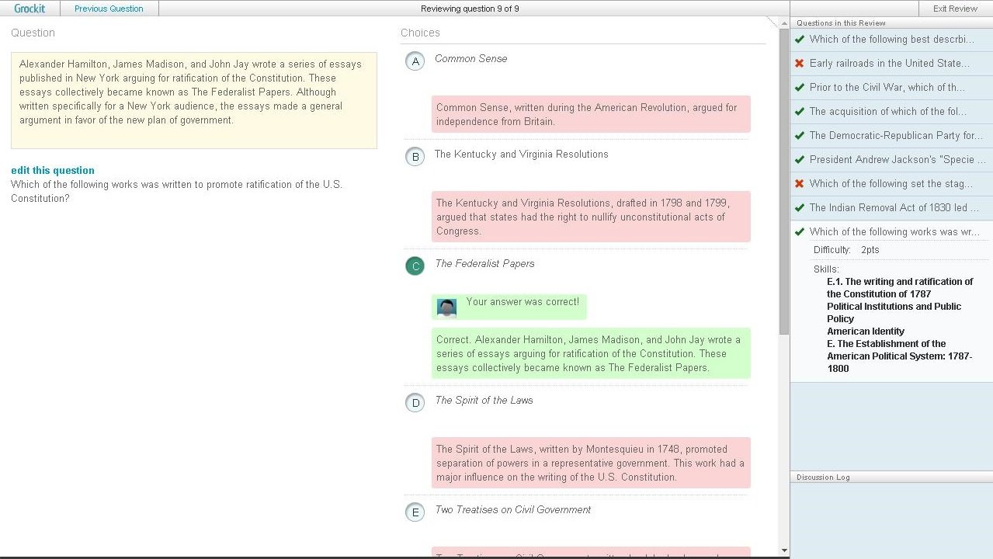
Task: Click the red X on 'set the stage' question
Action: 800,183
